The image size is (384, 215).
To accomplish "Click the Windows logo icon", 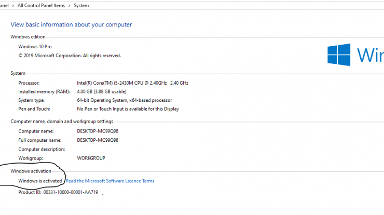I will [x=339, y=55].
